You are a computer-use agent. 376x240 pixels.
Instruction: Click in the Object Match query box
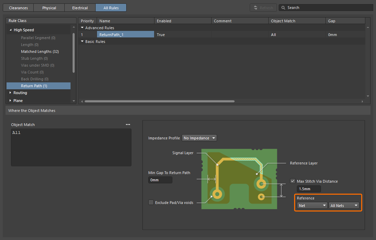coord(71,147)
